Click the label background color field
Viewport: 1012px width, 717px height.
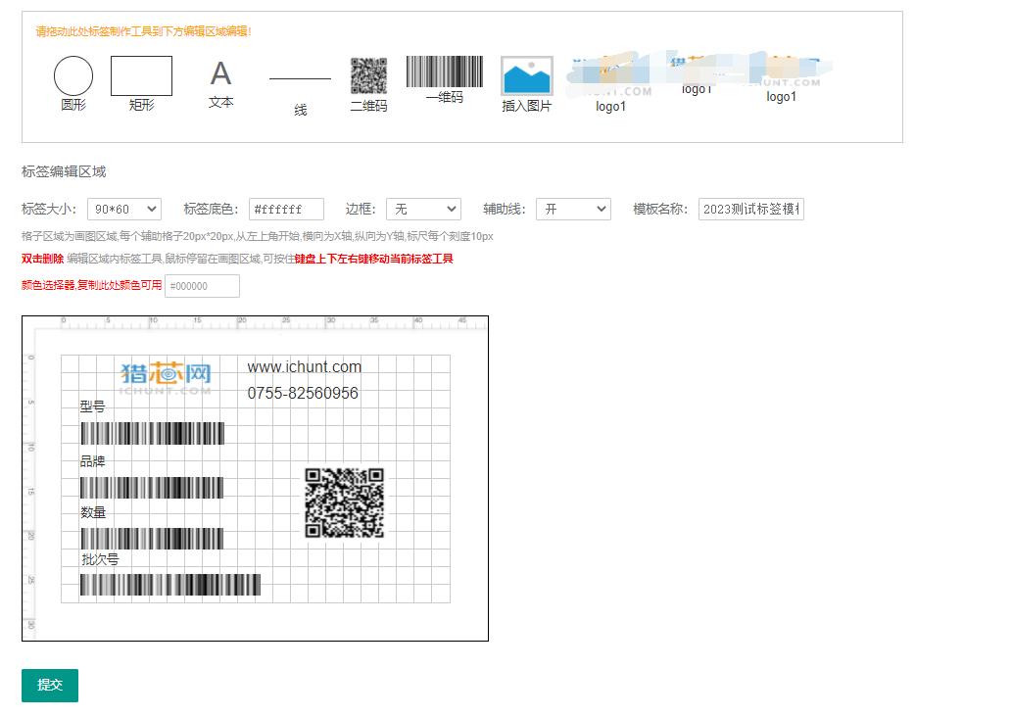pos(286,209)
